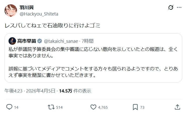Click the reply speech bubble icon
The image size is (186, 113).
point(9,107)
